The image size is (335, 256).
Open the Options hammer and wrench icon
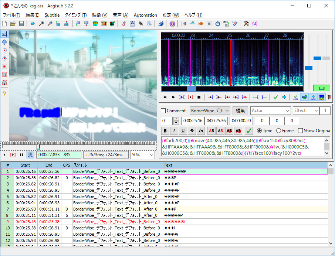(246, 24)
